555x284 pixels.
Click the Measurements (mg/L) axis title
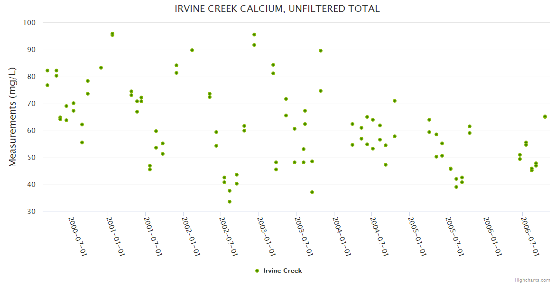click(13, 117)
